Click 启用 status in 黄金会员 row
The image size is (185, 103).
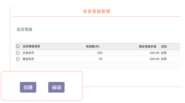pyautogui.click(x=164, y=59)
